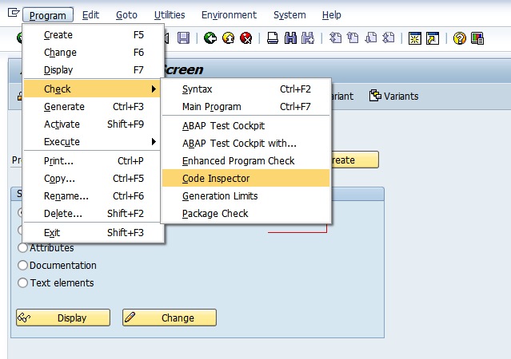Select Package Check in submenu
The height and width of the screenshot is (359, 511).
(x=246, y=214)
